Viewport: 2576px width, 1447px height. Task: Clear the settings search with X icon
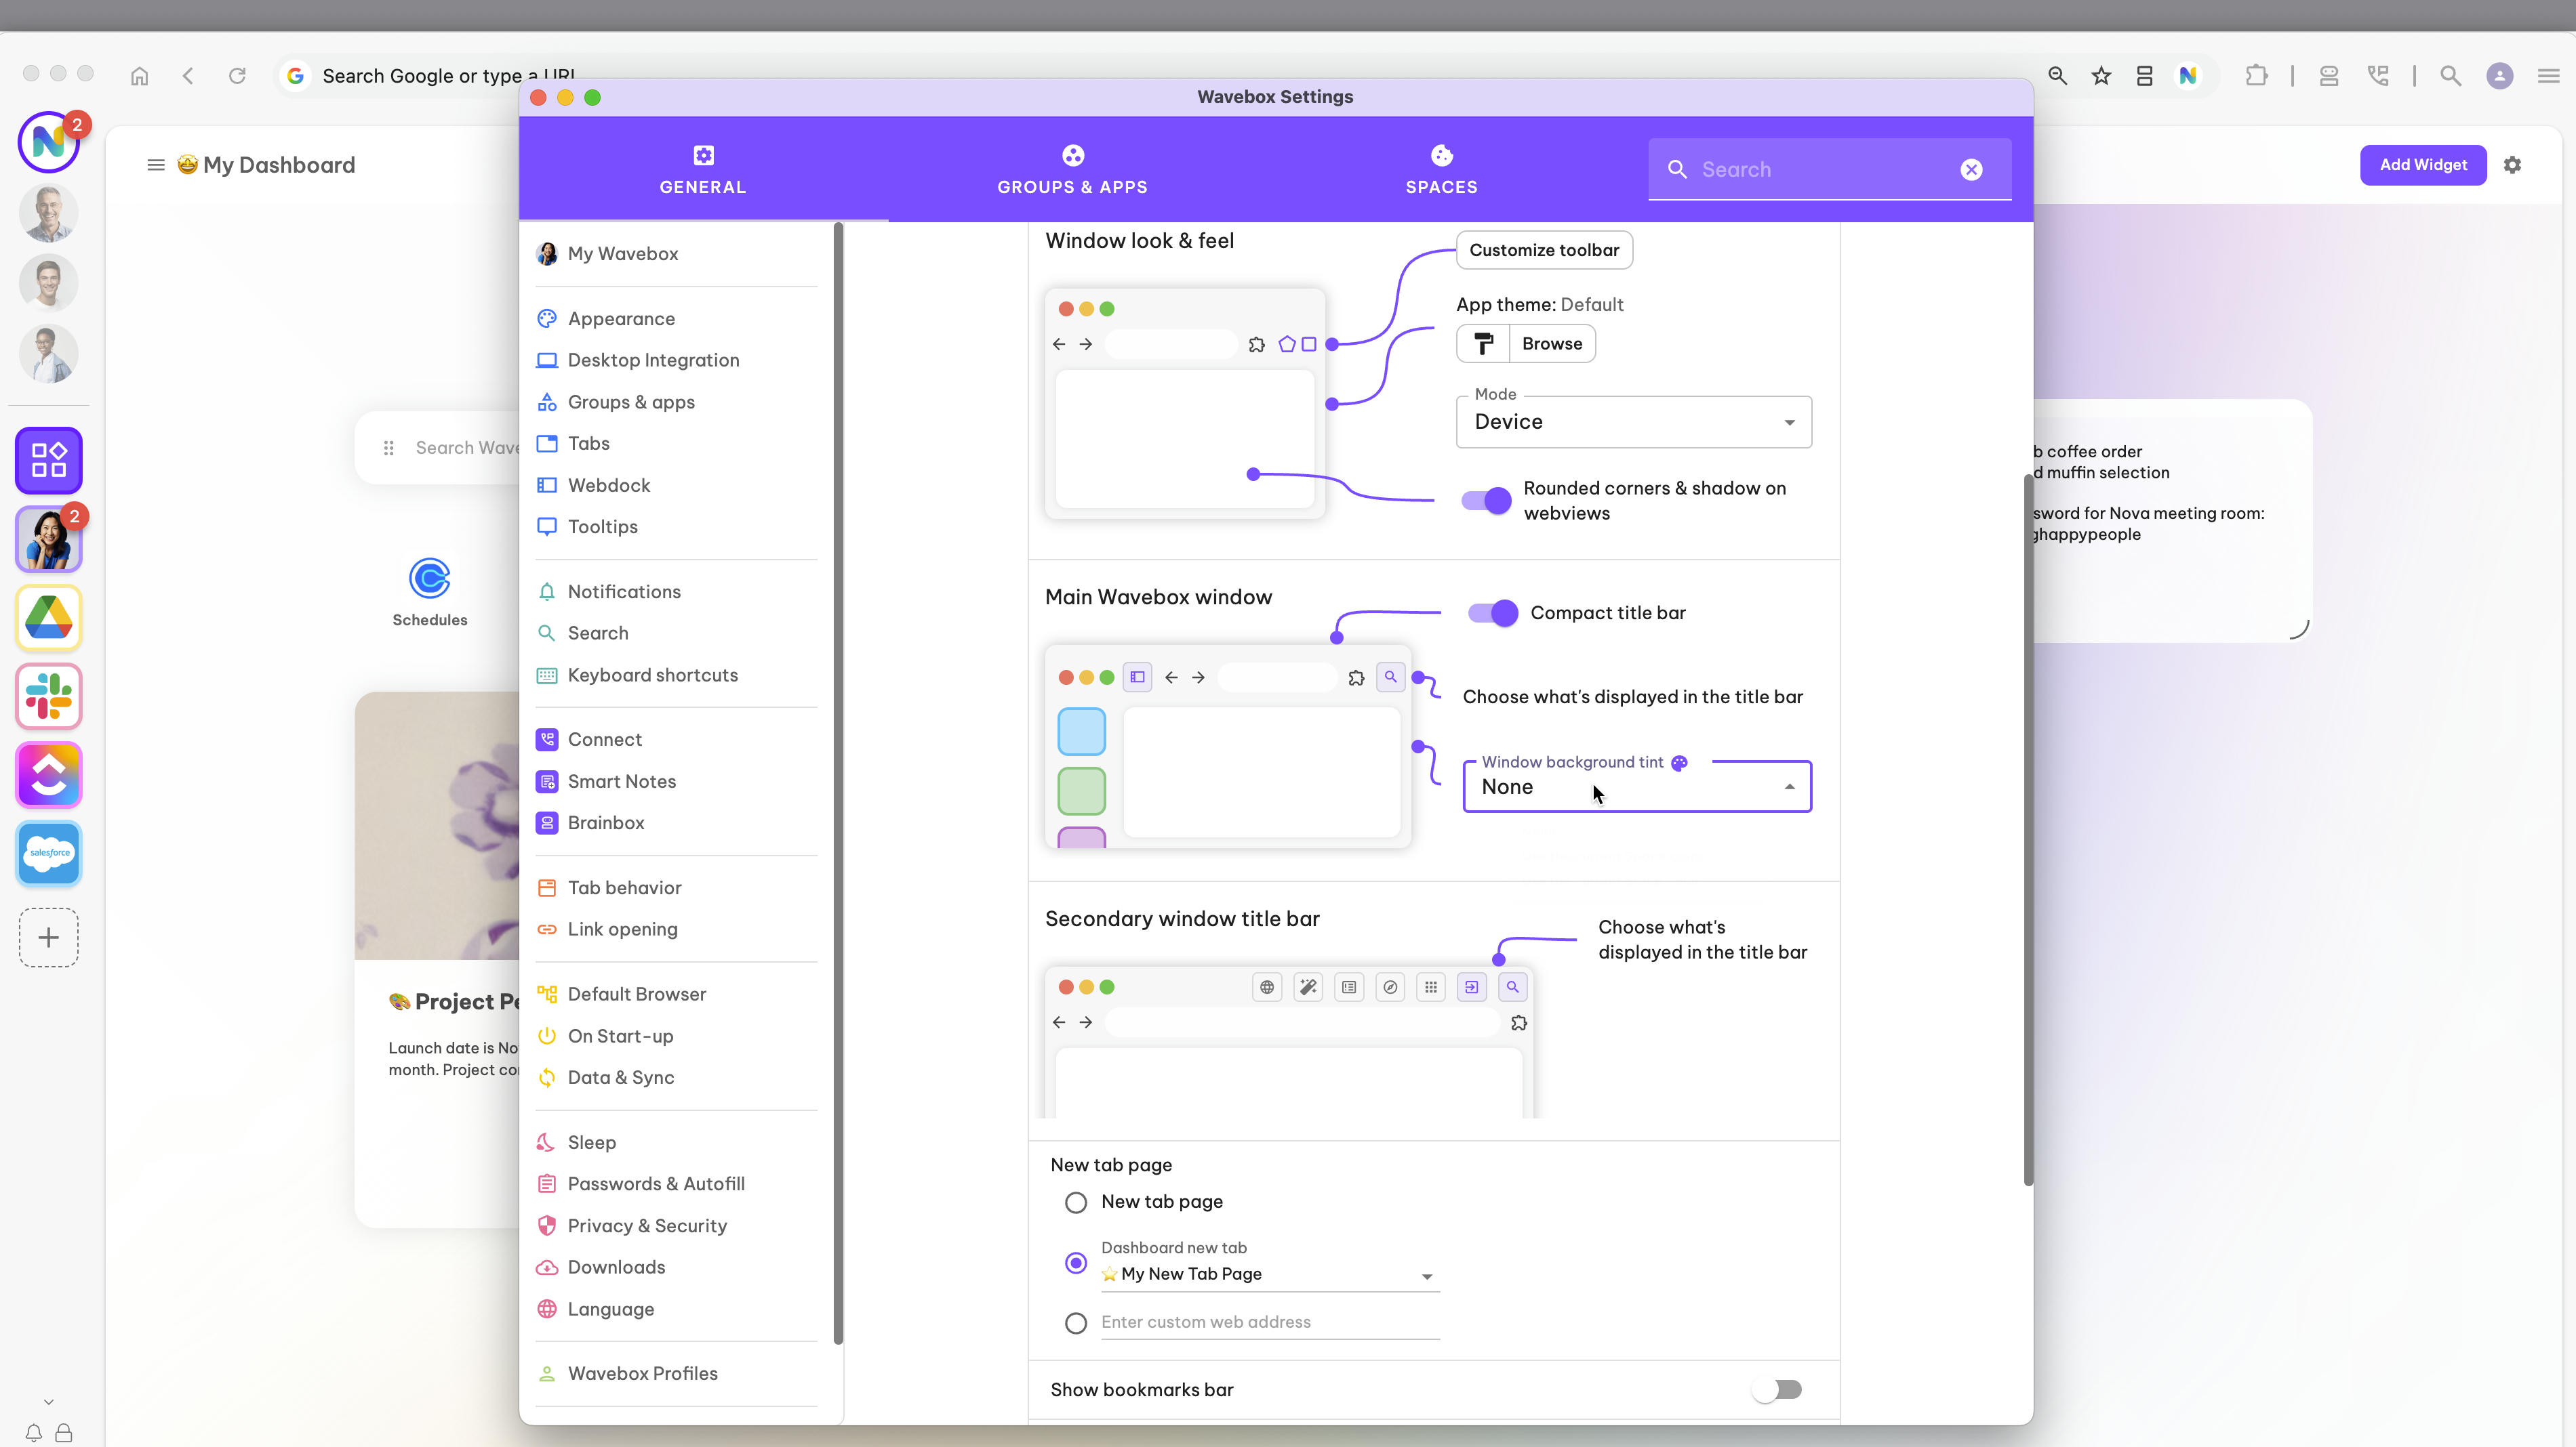[x=1971, y=170]
